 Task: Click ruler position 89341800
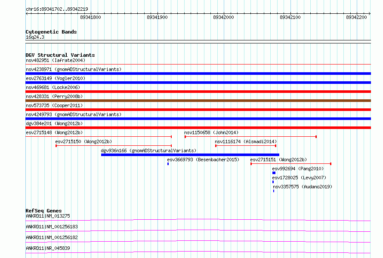click(90, 17)
